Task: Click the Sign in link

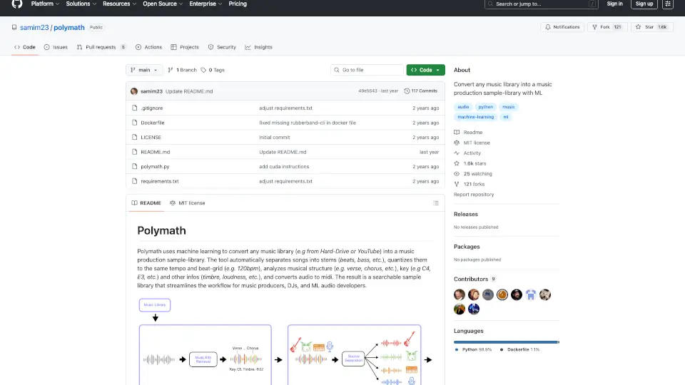Action: [x=614, y=4]
